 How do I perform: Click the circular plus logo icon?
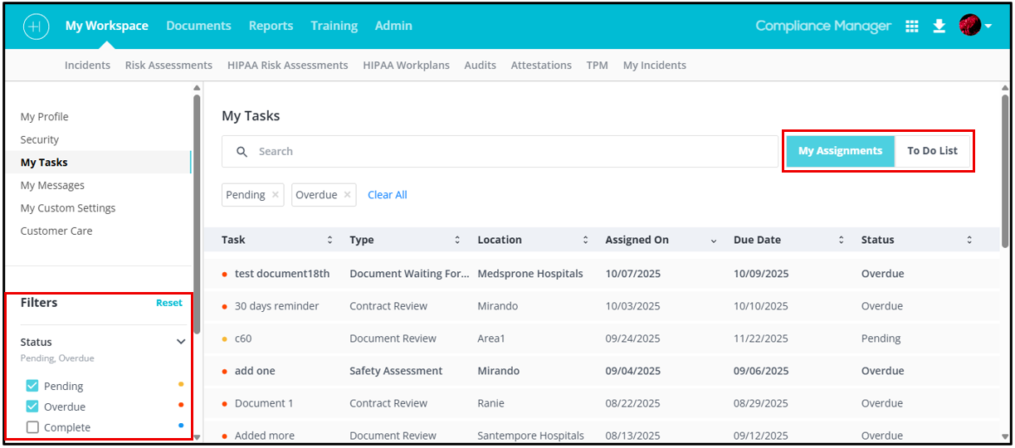coord(36,26)
